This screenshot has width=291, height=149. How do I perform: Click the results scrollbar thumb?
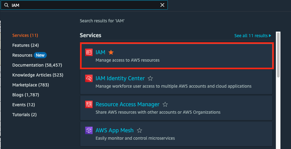(x=278, y=55)
